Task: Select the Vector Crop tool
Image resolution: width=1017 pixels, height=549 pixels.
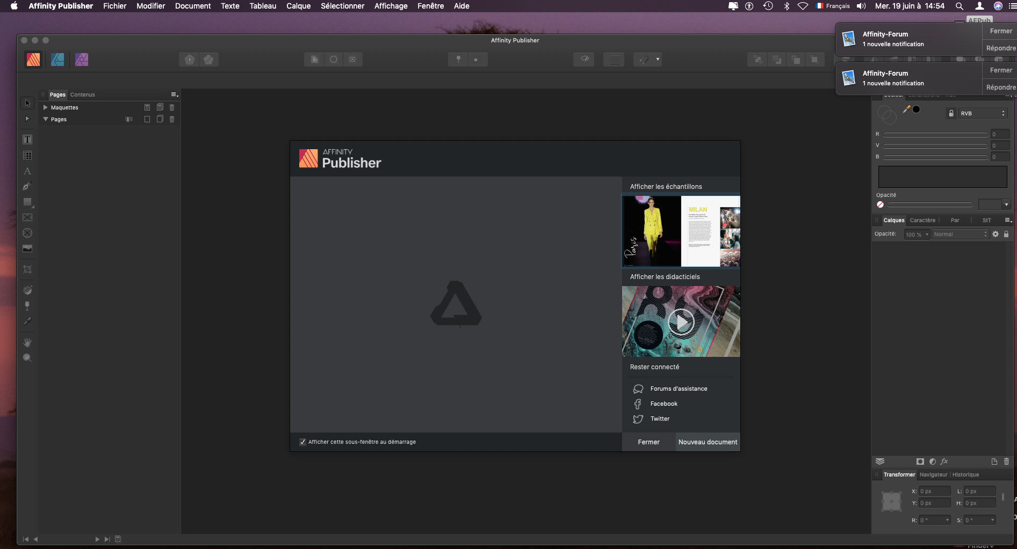Action: point(27,269)
